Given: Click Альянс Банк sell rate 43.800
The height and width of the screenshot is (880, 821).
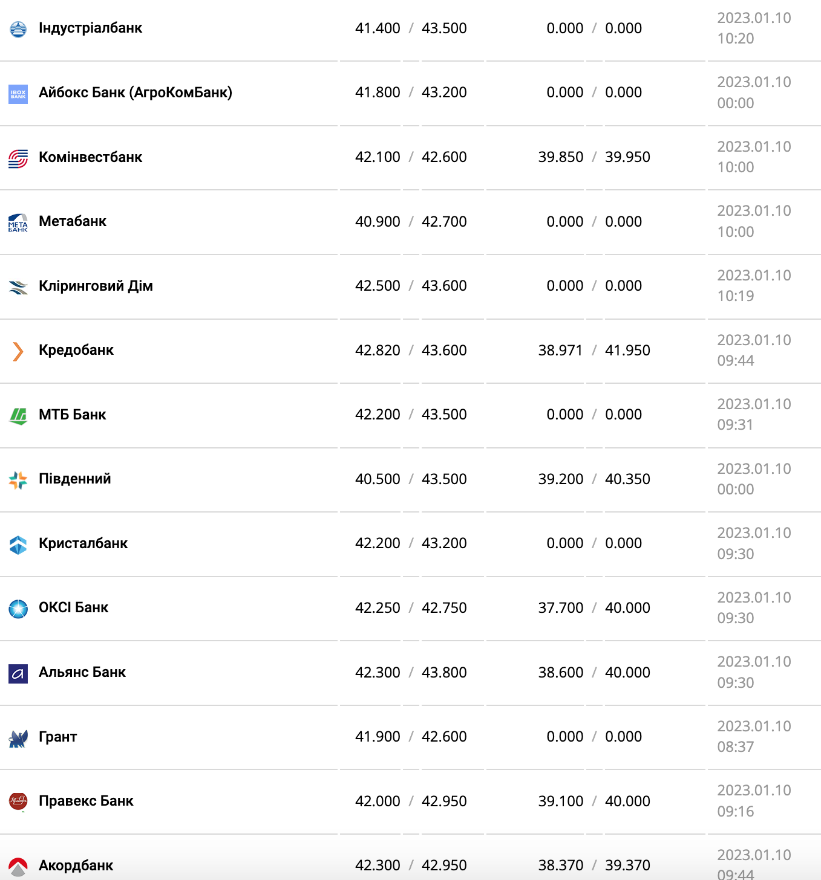Looking at the screenshot, I should tap(444, 673).
